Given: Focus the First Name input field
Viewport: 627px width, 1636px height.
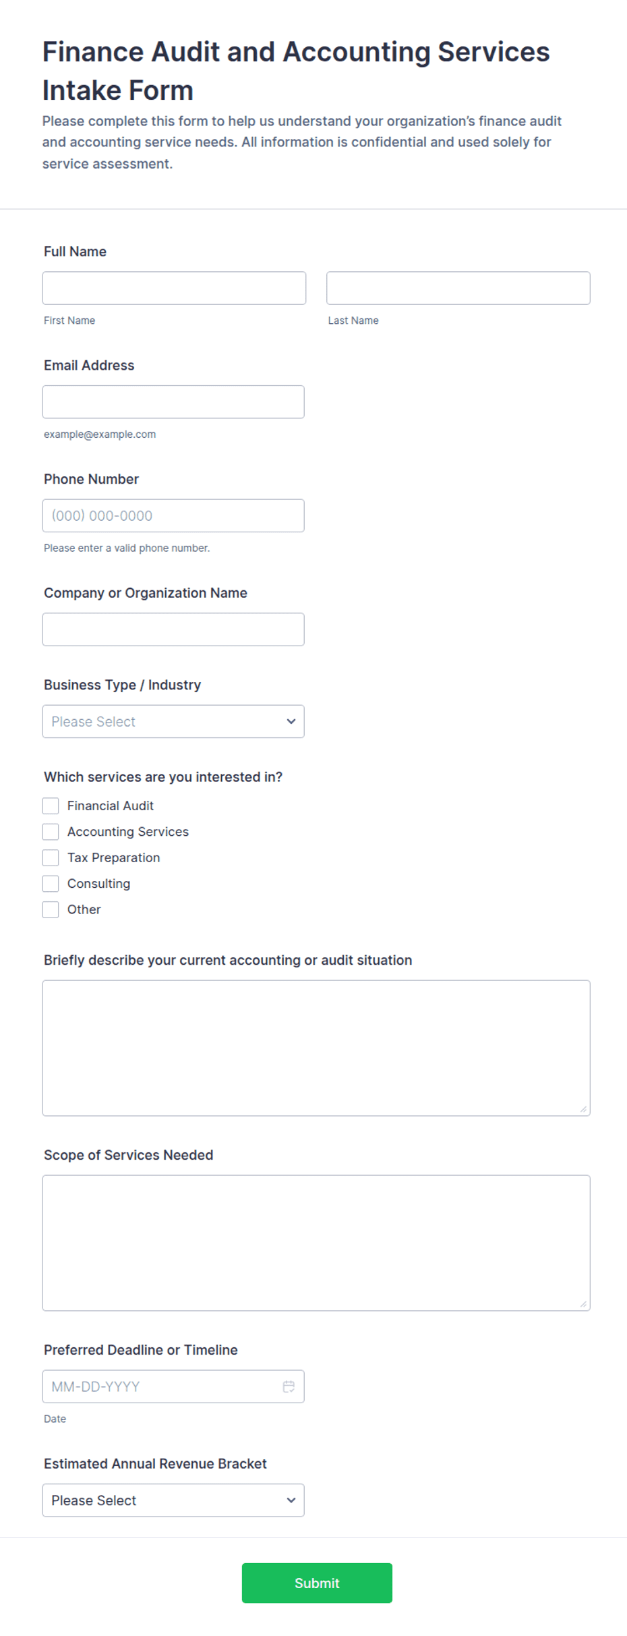Looking at the screenshot, I should tap(174, 288).
